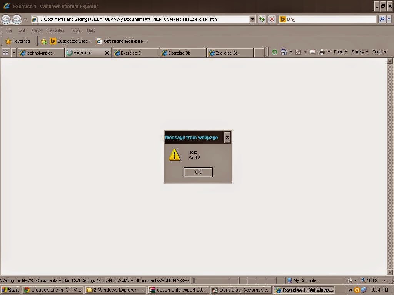This screenshot has height=295, width=394.
Task: Click the New Tab blank button
Action: tap(259, 53)
